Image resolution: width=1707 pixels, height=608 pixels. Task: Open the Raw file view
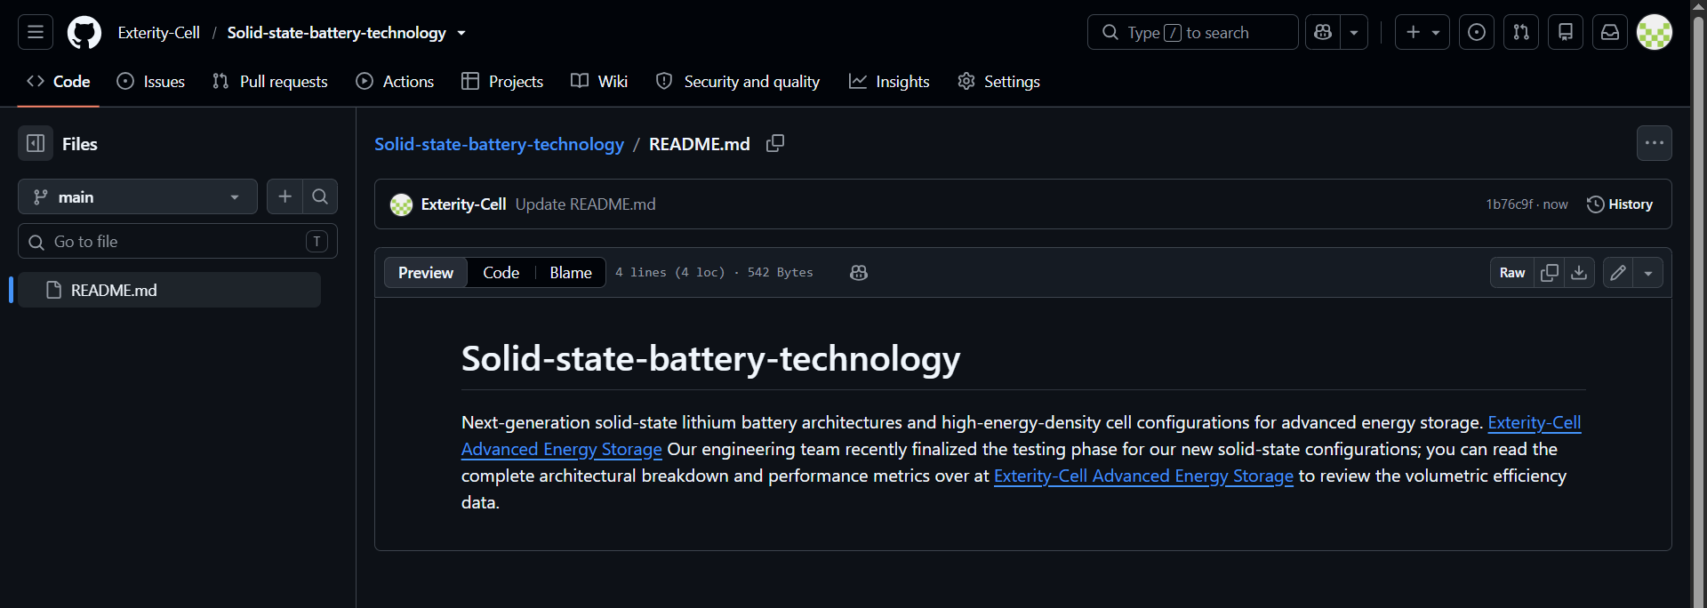[x=1512, y=272]
